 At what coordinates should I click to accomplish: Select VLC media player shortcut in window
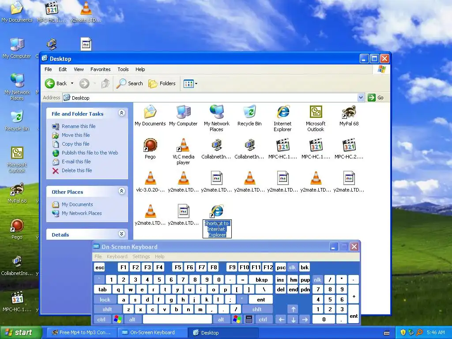[183, 145]
